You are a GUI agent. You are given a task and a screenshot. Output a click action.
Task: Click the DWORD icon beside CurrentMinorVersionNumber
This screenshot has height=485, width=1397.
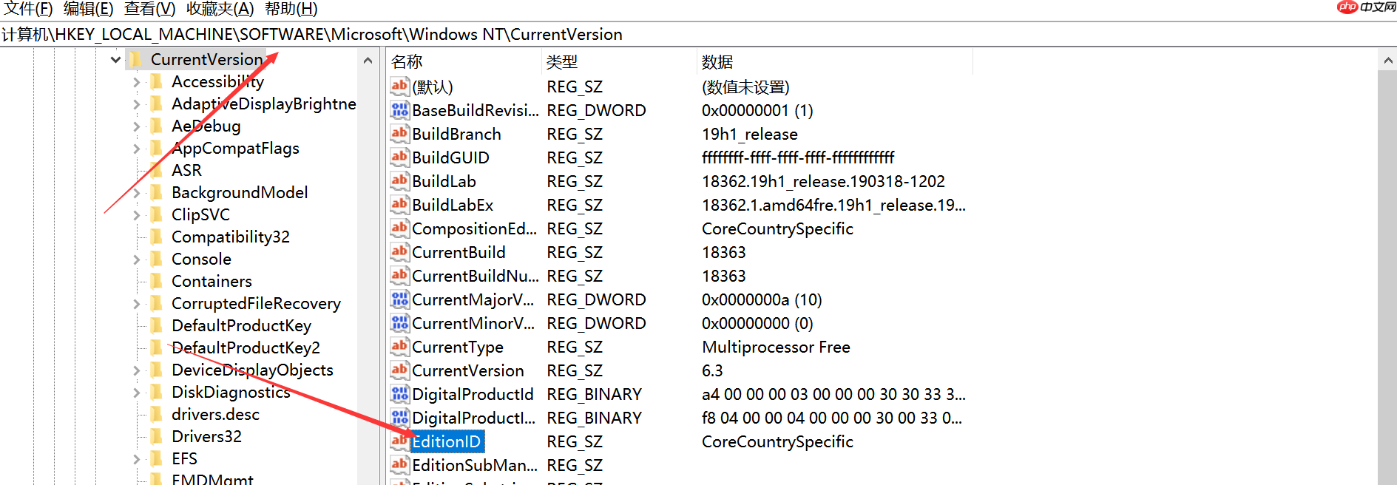[x=399, y=323]
